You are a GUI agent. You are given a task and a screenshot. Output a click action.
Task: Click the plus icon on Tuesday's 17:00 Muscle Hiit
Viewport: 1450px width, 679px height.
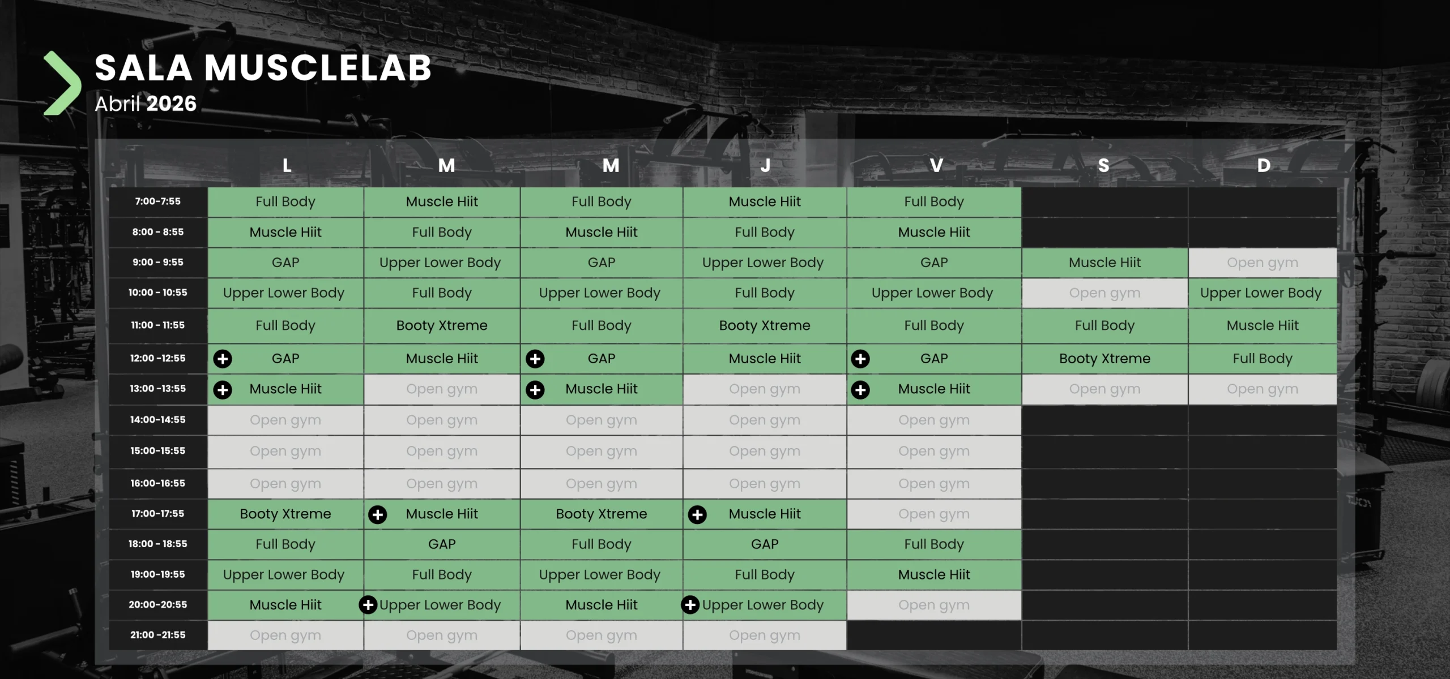pos(377,514)
